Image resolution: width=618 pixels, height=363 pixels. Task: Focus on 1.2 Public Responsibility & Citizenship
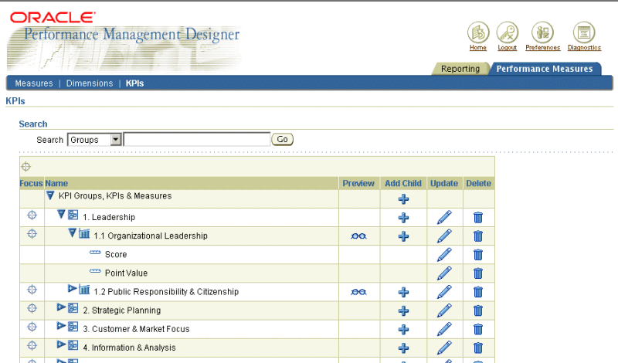(32, 290)
